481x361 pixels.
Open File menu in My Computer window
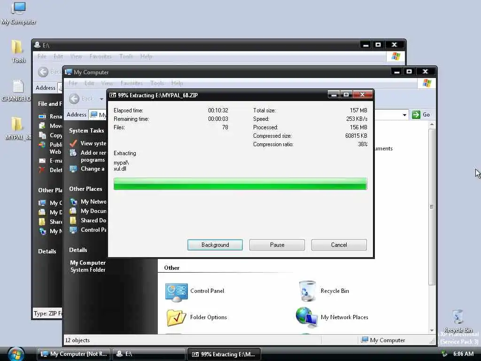coord(73,83)
